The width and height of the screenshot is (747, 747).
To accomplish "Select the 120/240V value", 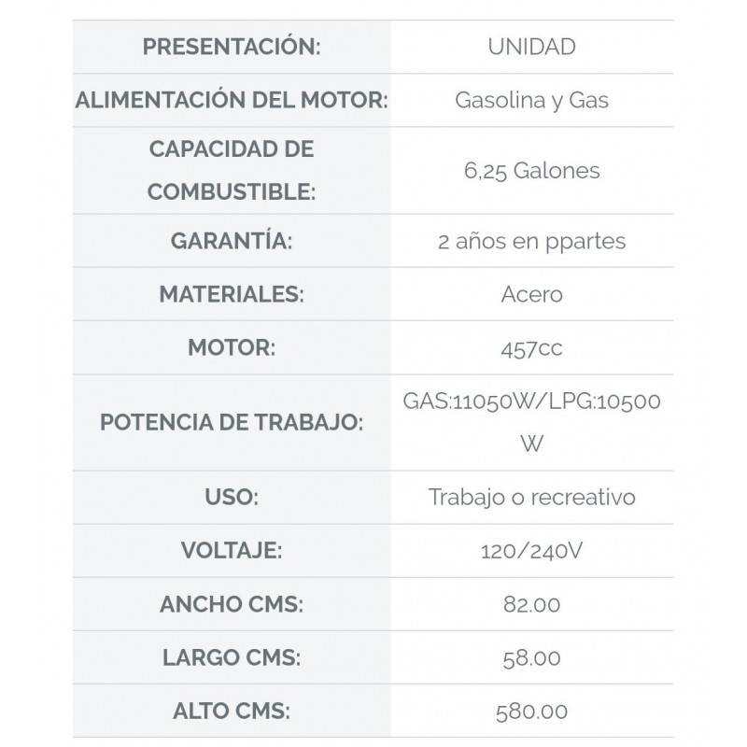I will click(531, 551).
